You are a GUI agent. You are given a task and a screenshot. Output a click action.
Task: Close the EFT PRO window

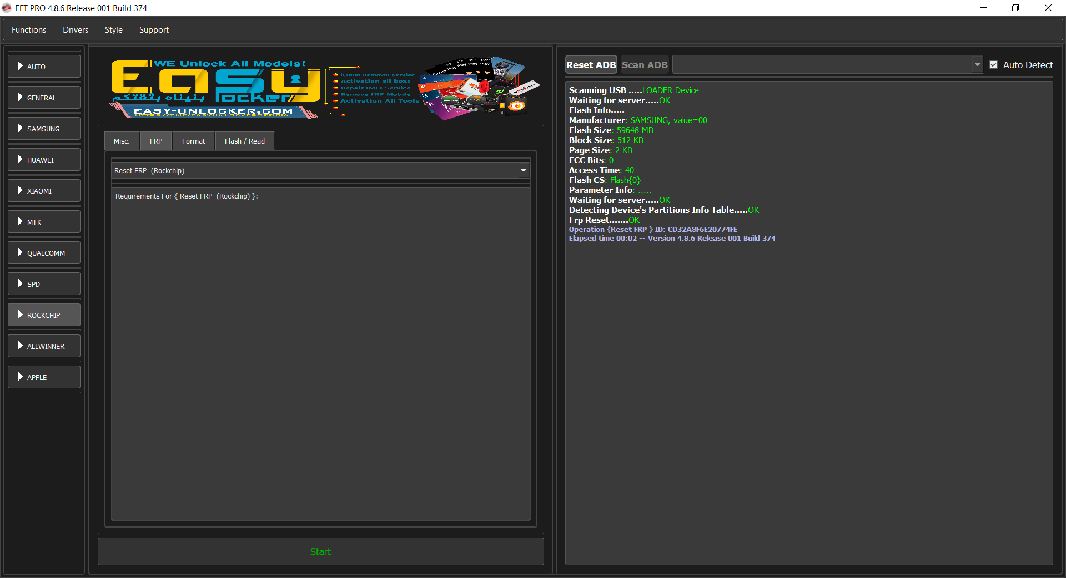[1048, 8]
